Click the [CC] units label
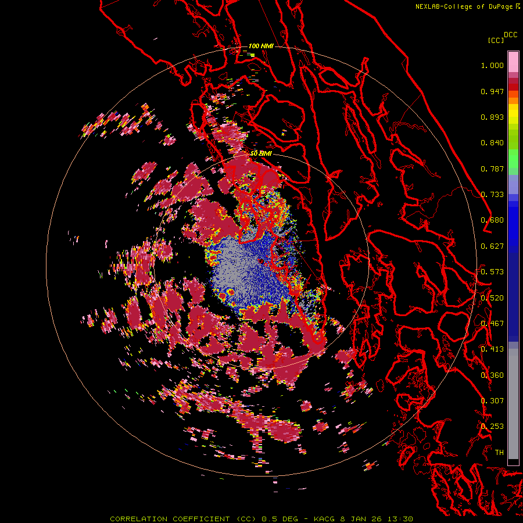The height and width of the screenshot is (523, 523). coord(496,40)
